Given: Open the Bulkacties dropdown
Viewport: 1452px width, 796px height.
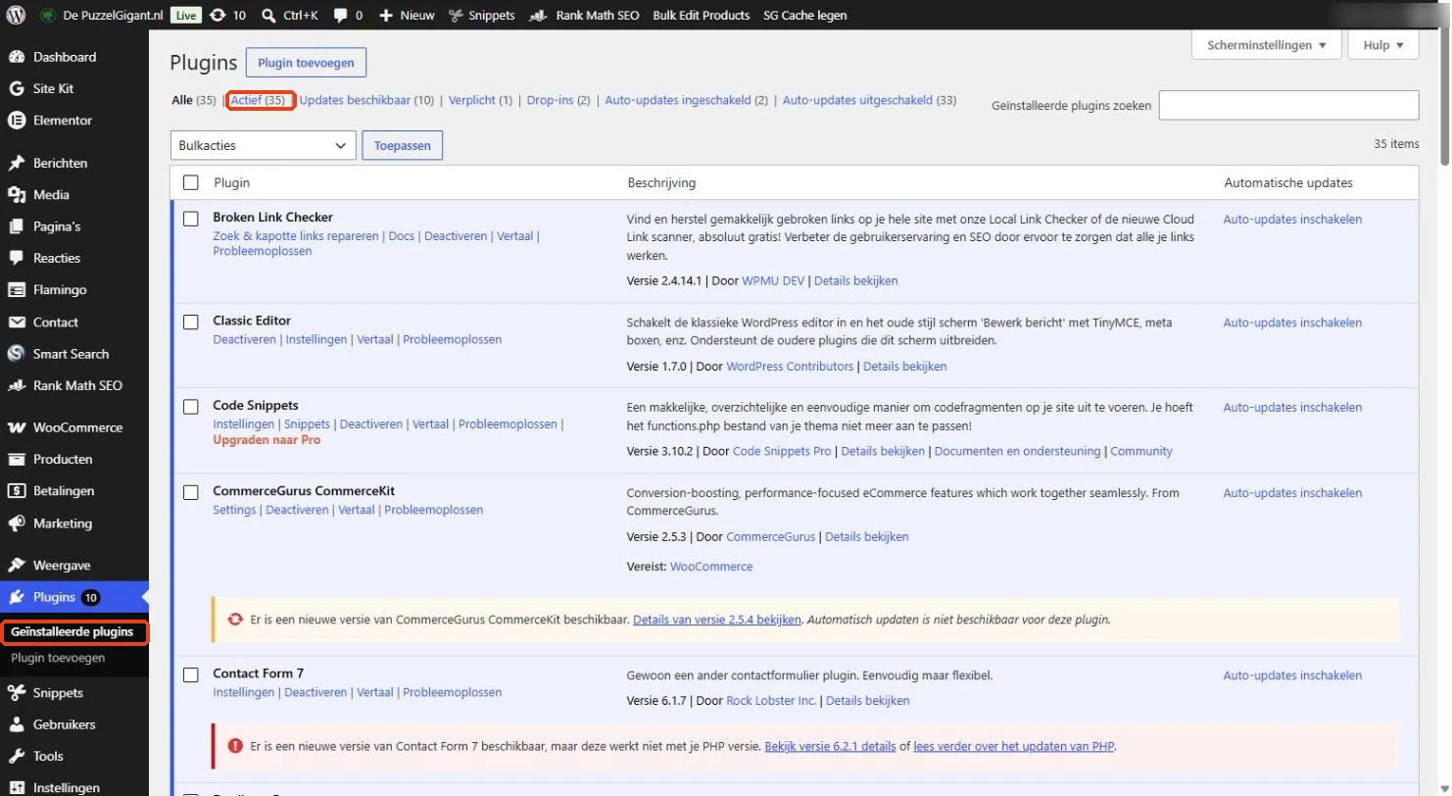Looking at the screenshot, I should coord(263,145).
